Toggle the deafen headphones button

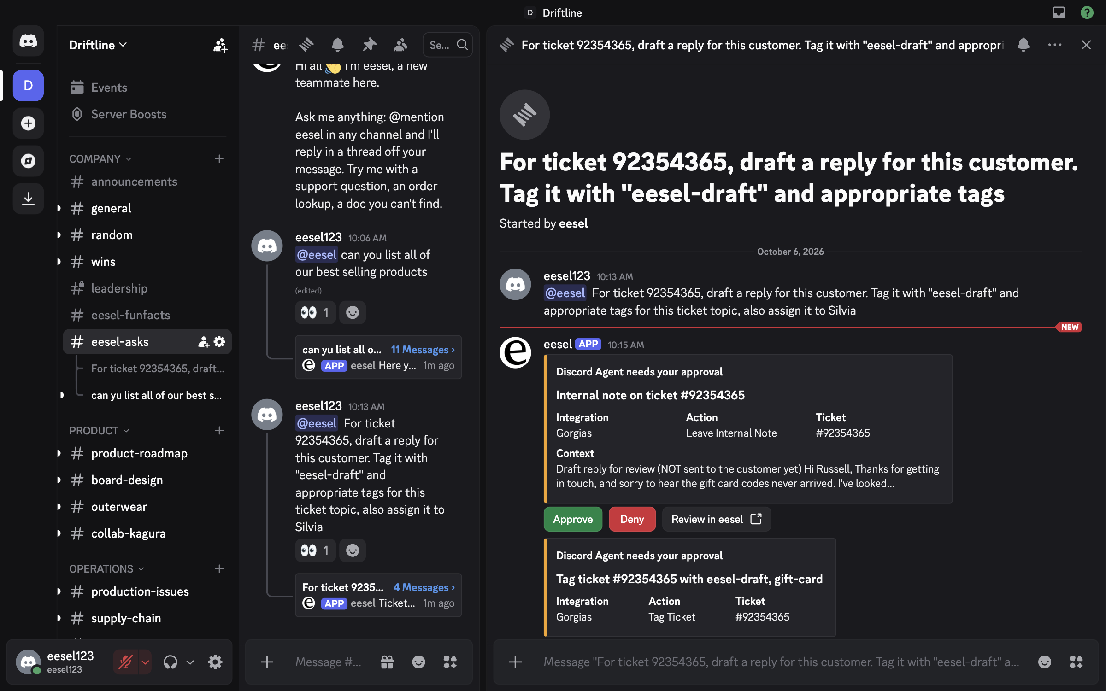coord(170,662)
